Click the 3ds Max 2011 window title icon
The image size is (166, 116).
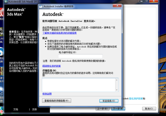point(6,2)
